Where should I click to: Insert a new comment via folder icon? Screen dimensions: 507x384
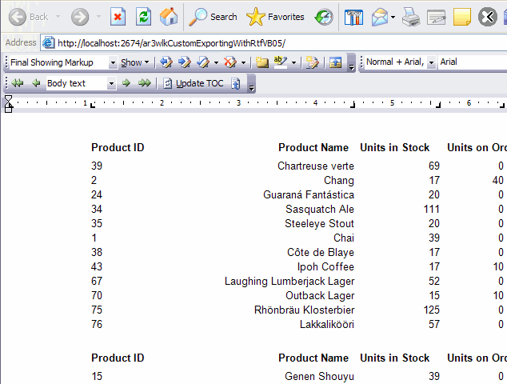262,62
